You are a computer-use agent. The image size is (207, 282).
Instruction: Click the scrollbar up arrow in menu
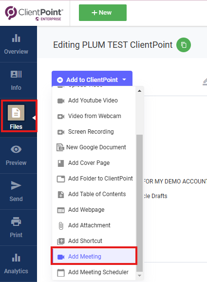click(139, 91)
